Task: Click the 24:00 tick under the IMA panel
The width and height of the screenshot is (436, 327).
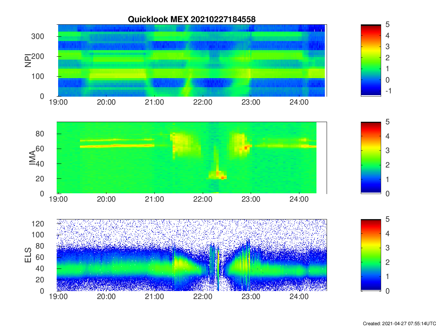Action: click(299, 199)
